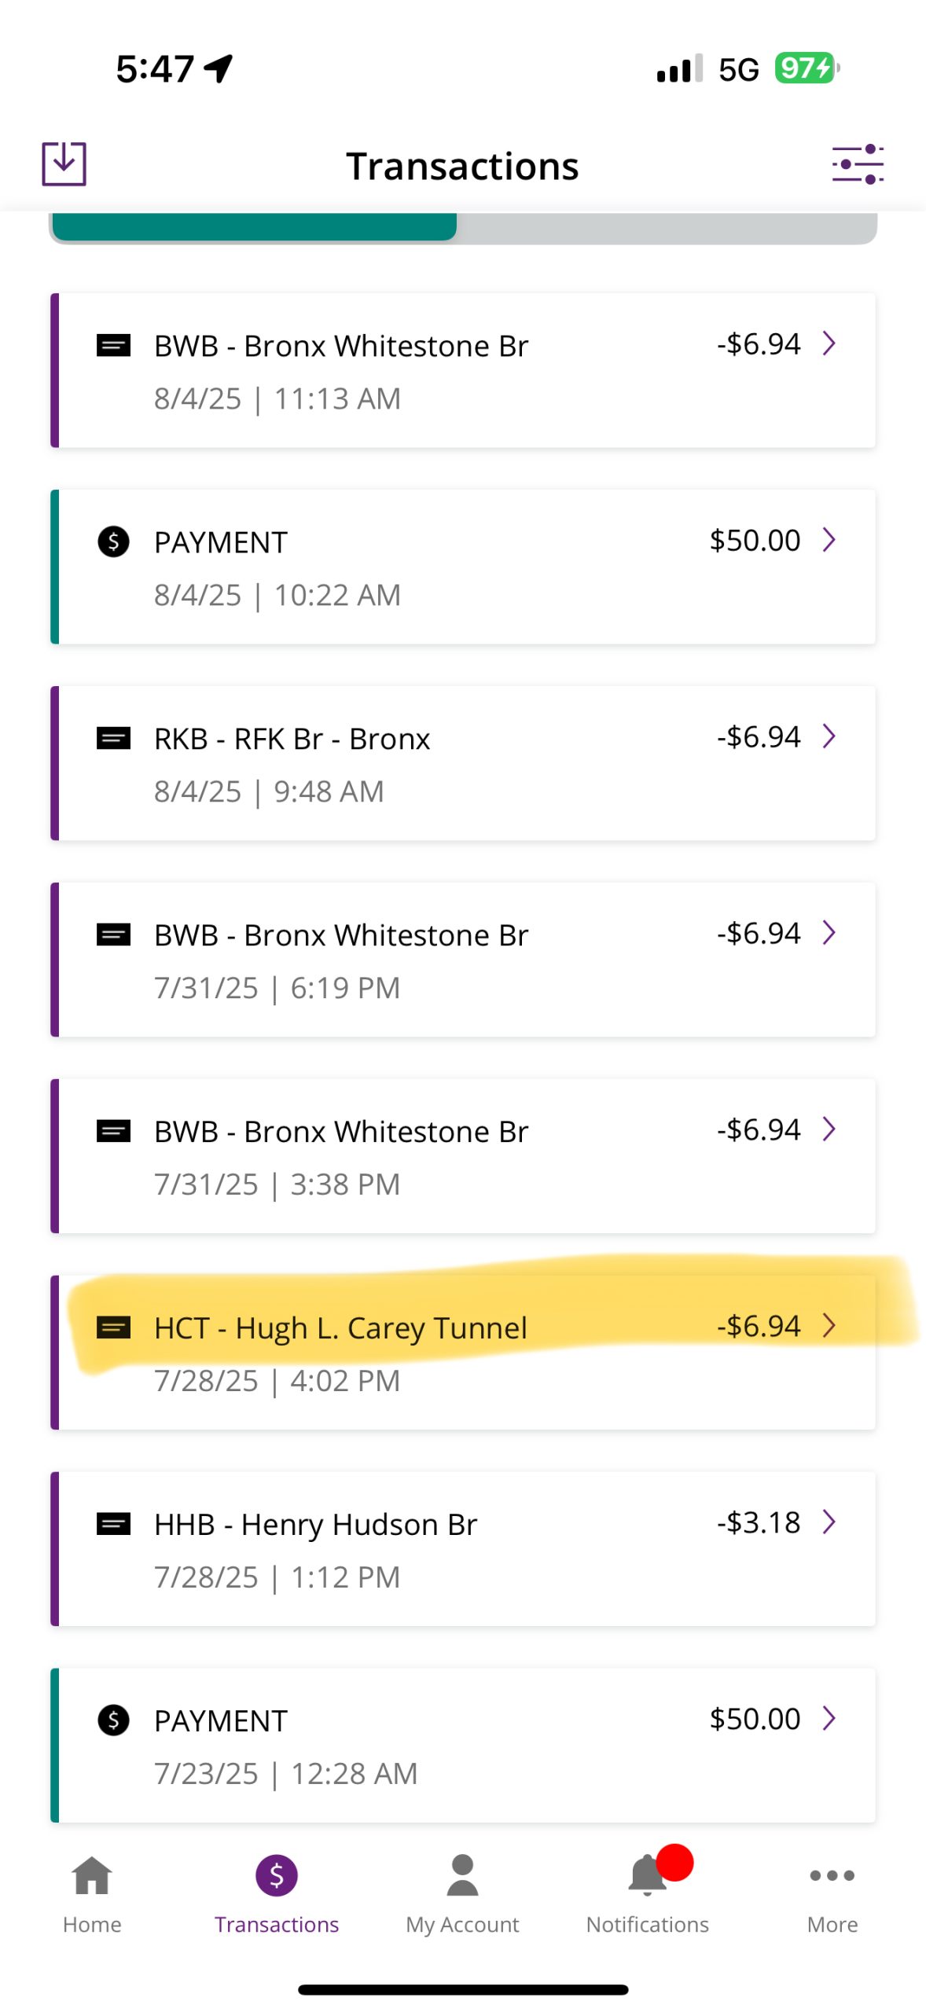Open the filter settings icon
Viewport: 926px width, 2012px height.
coord(858,164)
